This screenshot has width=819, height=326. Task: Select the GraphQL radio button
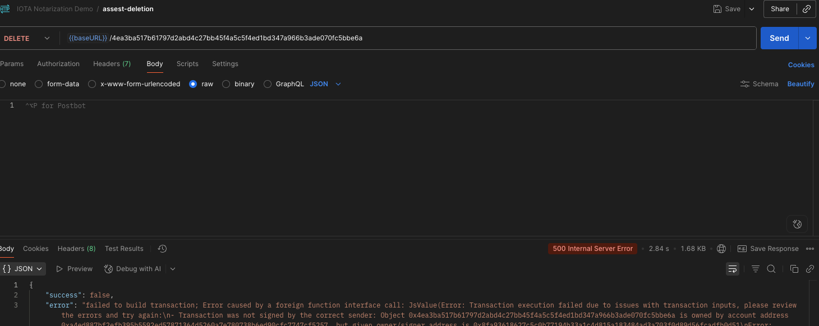click(268, 84)
